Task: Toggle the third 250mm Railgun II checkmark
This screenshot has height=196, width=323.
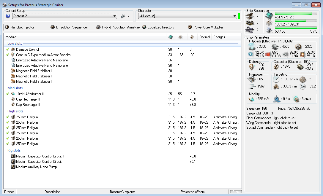Action: tap(8, 128)
